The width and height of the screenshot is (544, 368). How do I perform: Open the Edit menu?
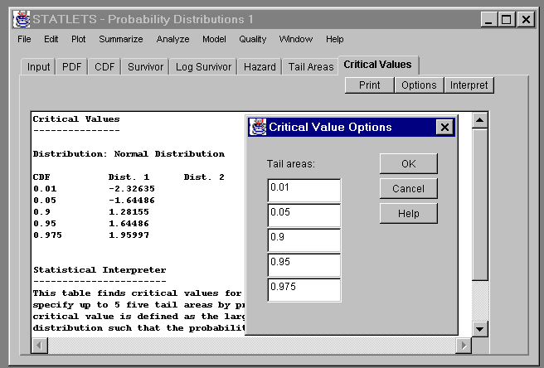(x=51, y=39)
